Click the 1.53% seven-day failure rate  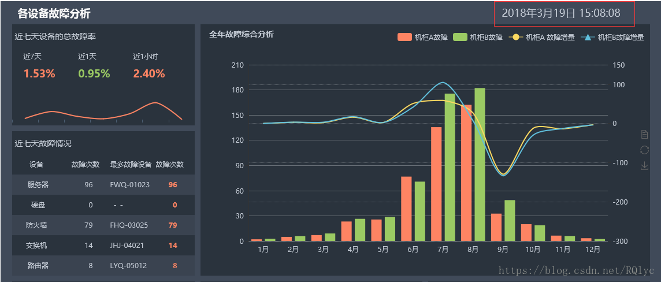pos(39,74)
